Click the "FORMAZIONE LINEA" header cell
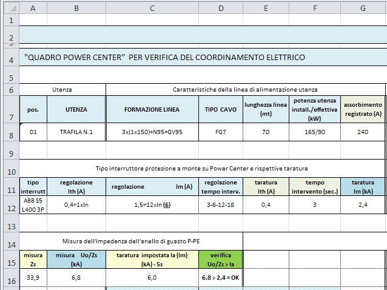The image size is (387, 290). pos(152,110)
